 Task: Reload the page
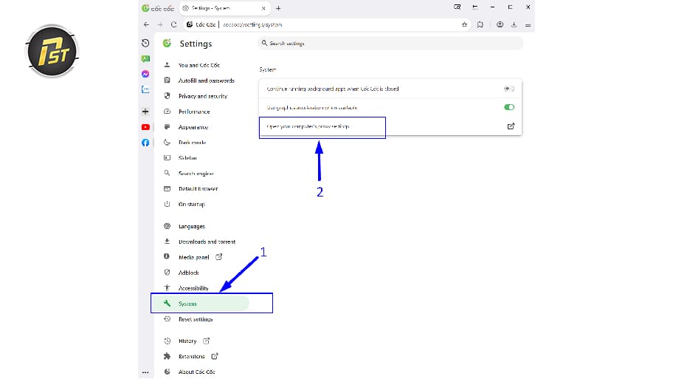(173, 25)
